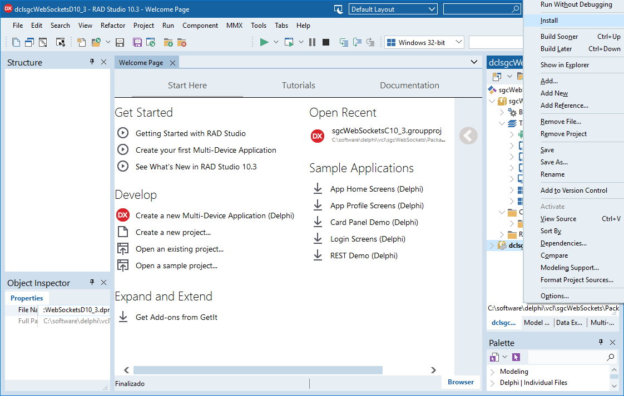The height and width of the screenshot is (396, 624).
Task: Open the MMX menu
Action: point(234,26)
